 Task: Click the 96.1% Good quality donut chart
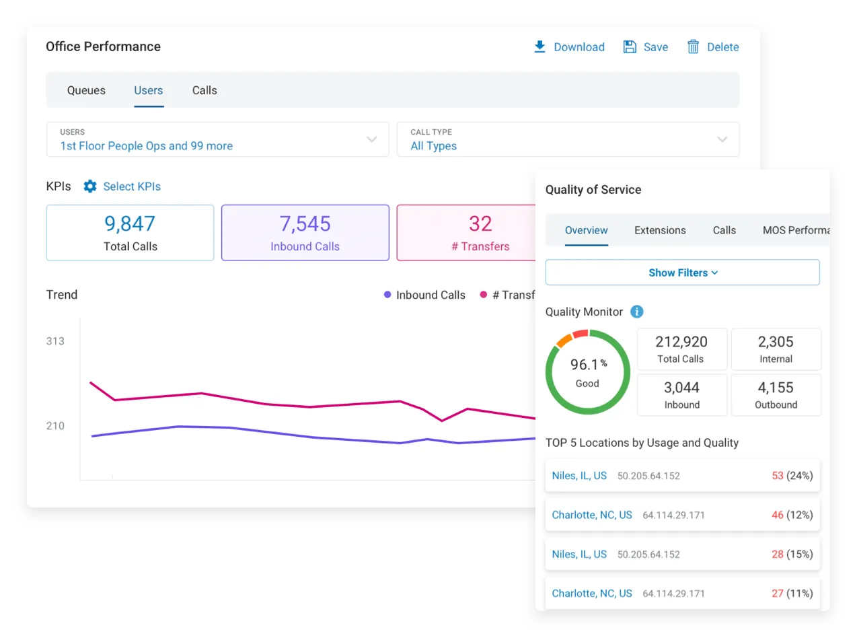click(x=587, y=372)
